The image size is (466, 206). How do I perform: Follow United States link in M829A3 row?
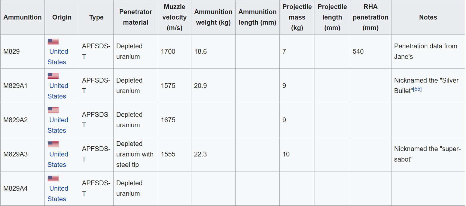point(58,159)
